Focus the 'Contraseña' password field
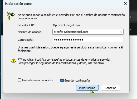The height and width of the screenshot is (99, 137). tap(88, 40)
